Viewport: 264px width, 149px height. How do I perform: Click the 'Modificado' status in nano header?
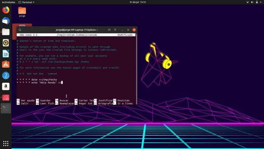click(x=125, y=35)
